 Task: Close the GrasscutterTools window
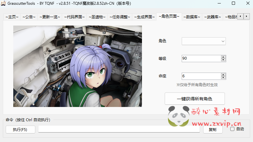(248, 3)
